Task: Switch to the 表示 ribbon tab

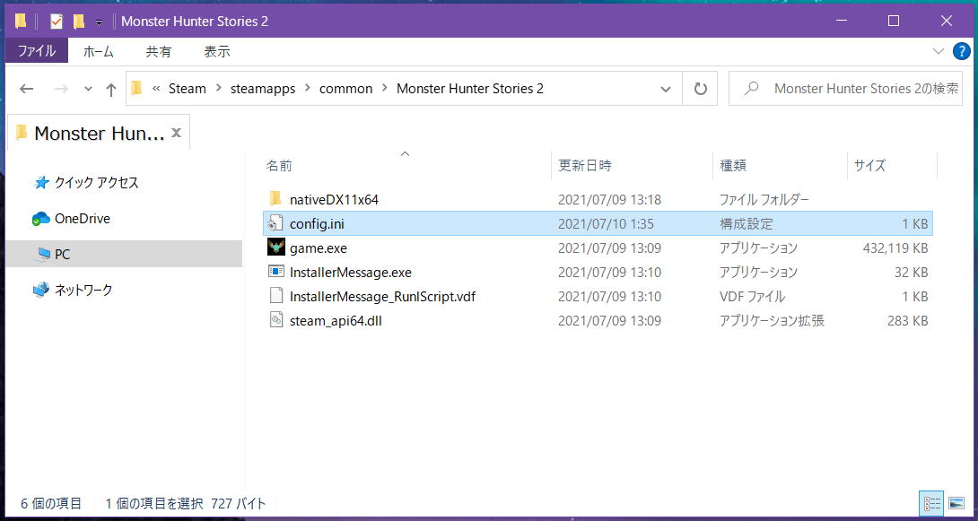Action: (x=217, y=52)
